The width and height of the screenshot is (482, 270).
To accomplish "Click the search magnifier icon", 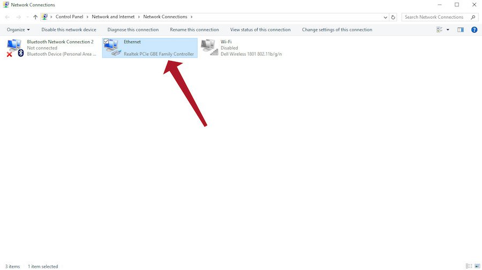I will [x=473, y=17].
